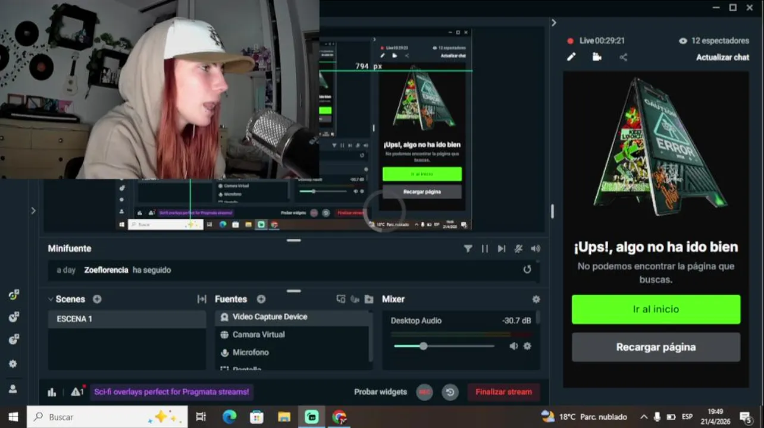Screen dimensions: 764x428
Task: Pause the Minifuente alert queue
Action: coord(485,248)
